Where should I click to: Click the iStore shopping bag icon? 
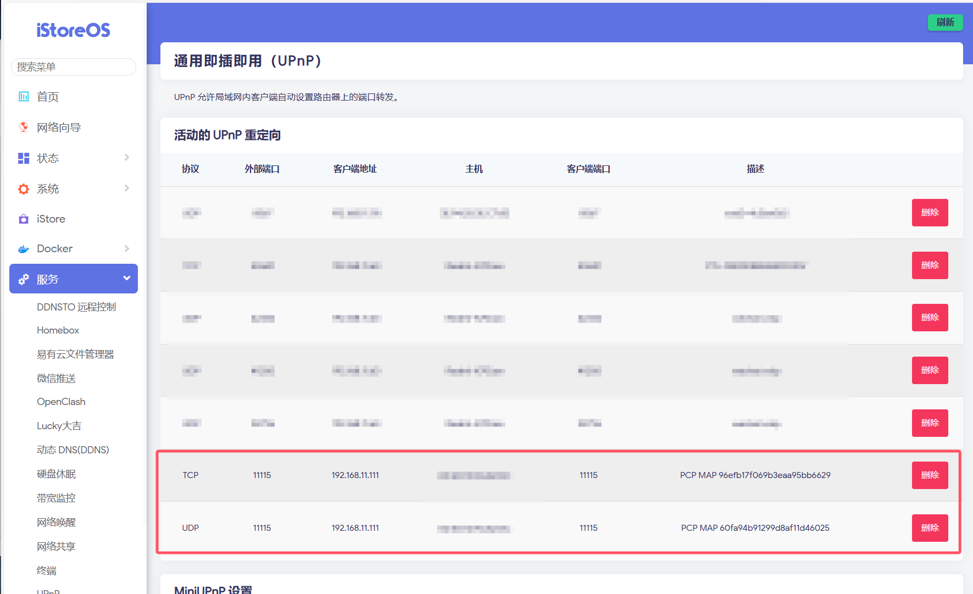24,219
